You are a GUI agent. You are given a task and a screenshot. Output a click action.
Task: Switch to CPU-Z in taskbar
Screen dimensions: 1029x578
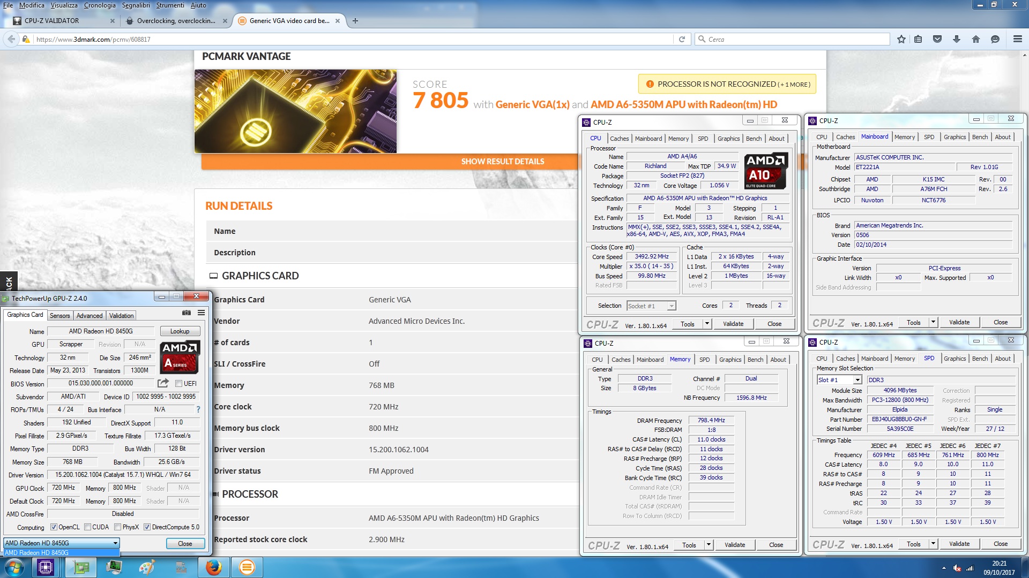(46, 567)
